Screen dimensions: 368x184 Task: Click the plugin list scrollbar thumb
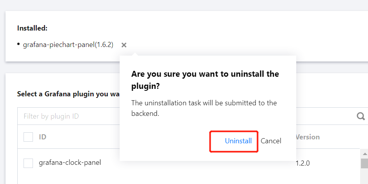coord(364,163)
